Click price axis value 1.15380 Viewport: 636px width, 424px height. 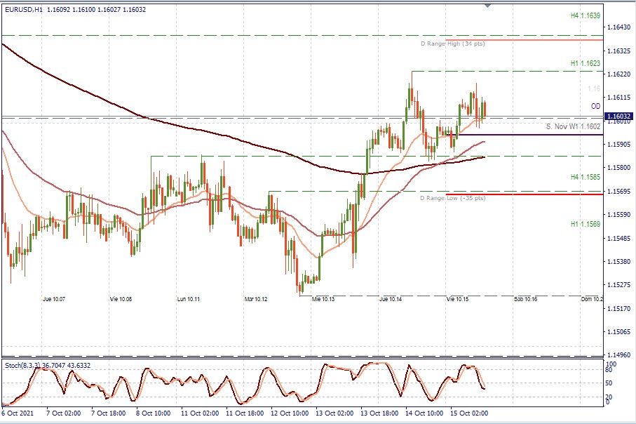coord(619,262)
